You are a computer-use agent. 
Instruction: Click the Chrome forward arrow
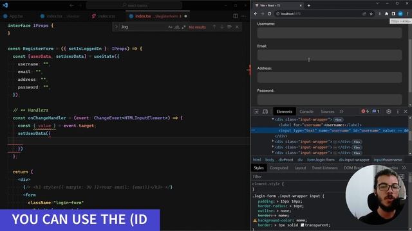(x=262, y=13)
